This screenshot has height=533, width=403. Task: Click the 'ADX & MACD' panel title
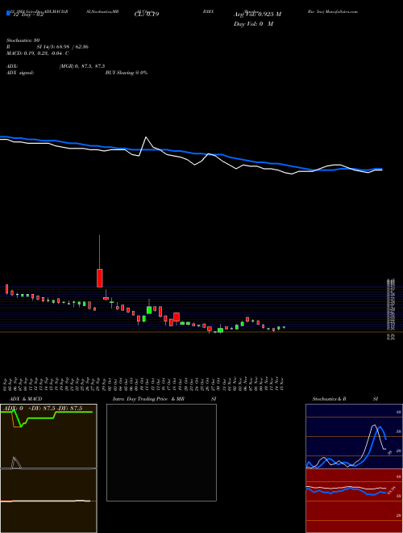(x=26, y=399)
